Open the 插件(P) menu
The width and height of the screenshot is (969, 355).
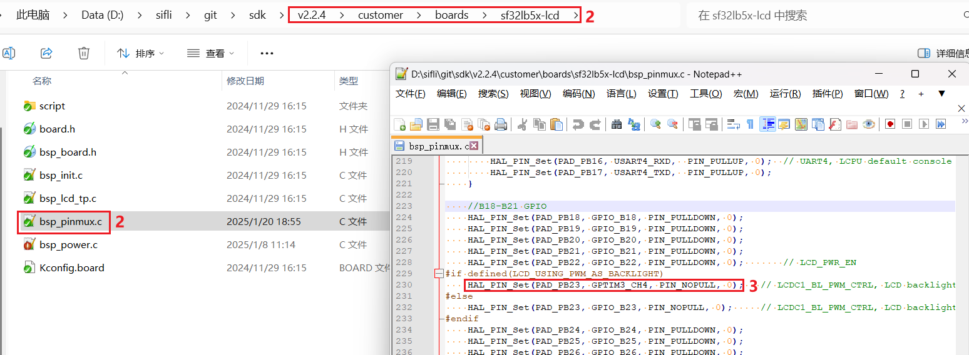(828, 94)
